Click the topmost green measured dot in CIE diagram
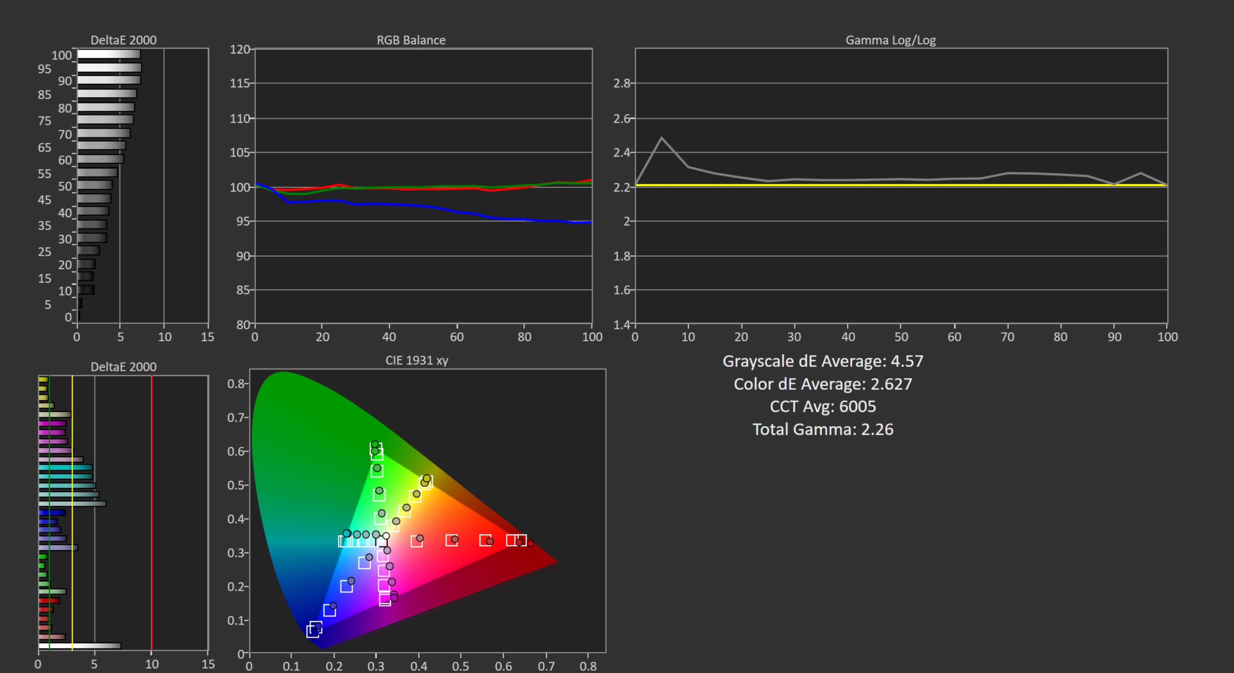The image size is (1234, 673). coord(375,445)
